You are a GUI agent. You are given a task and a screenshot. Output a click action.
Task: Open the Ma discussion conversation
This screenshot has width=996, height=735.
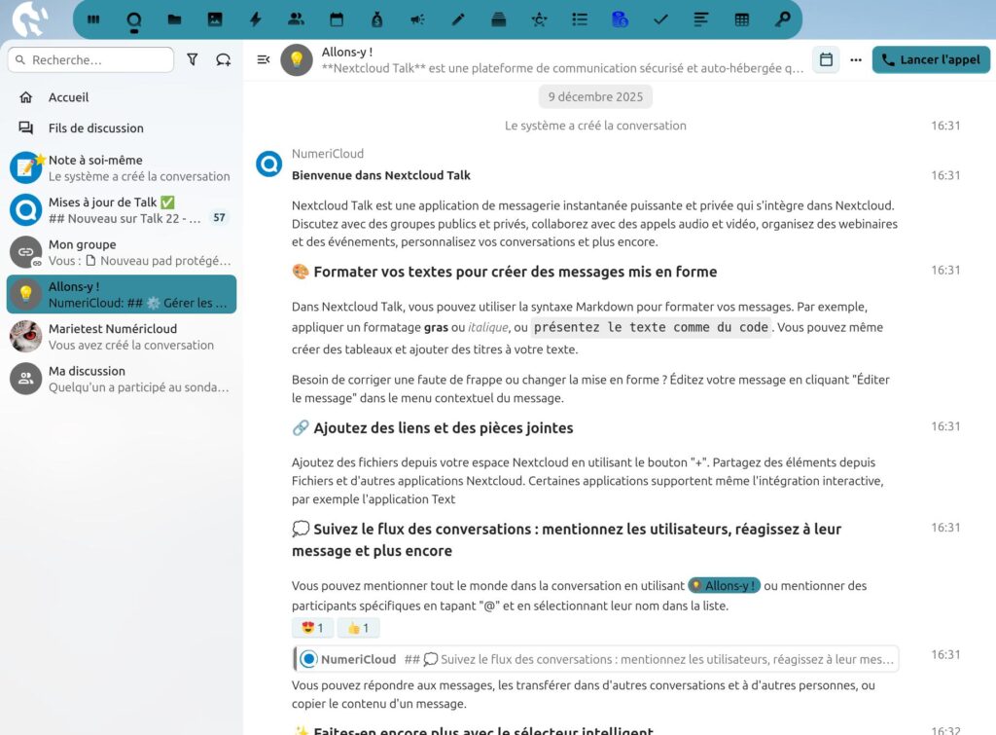tap(122, 379)
